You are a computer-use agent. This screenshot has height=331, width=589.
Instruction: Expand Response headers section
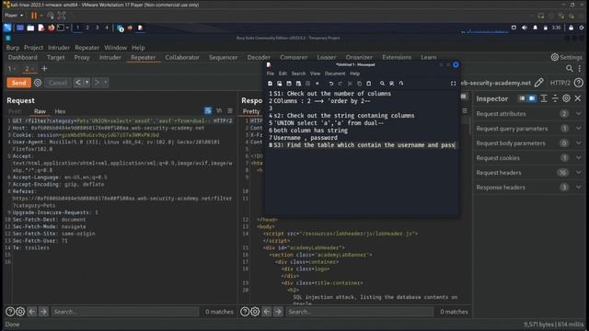529,188
